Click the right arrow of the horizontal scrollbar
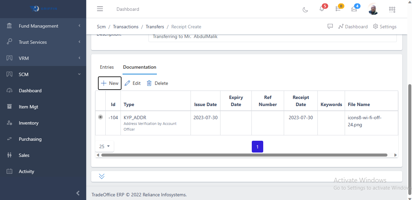 coord(396,155)
